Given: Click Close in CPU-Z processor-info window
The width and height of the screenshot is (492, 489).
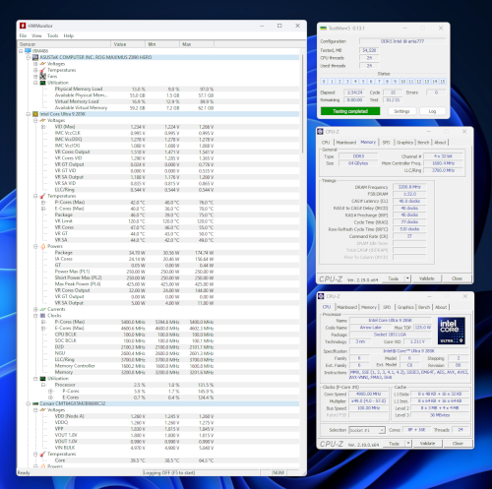Looking at the screenshot, I should pyautogui.click(x=458, y=444).
